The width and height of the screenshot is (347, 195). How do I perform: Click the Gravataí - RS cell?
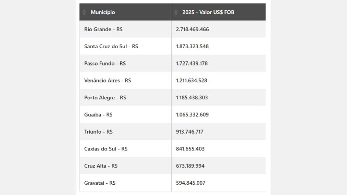coord(100,183)
